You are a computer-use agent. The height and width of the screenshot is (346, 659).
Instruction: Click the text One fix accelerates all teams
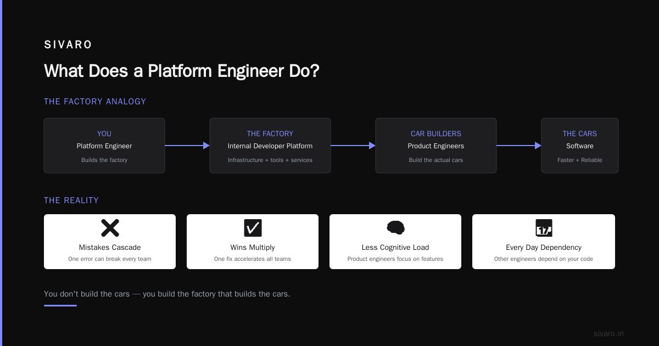[x=253, y=259]
